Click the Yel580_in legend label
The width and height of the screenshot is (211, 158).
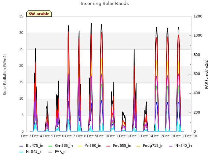pyautogui.click(x=93, y=145)
